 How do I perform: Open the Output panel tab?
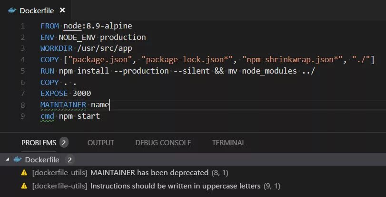pos(100,142)
